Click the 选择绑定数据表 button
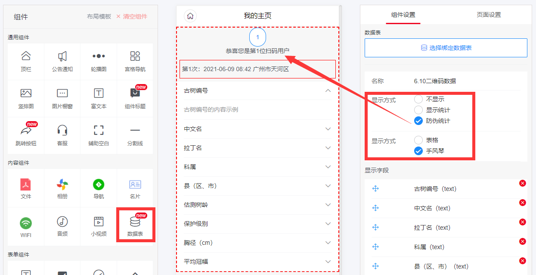The width and height of the screenshot is (536, 275). click(x=446, y=48)
